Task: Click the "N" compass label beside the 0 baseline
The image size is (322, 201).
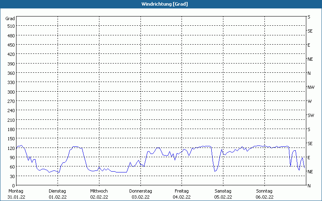Action: click(309, 186)
